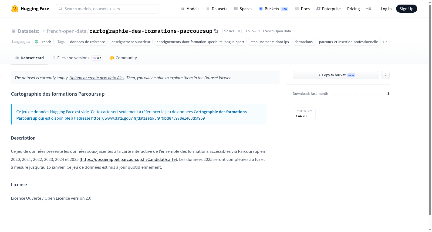
Task: Select the French language tag
Action: pyautogui.click(x=43, y=42)
